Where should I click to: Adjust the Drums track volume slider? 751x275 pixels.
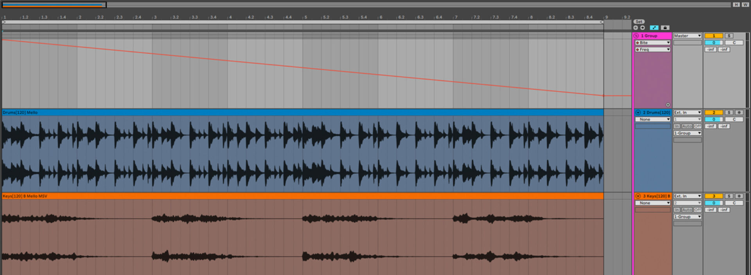tap(714, 120)
